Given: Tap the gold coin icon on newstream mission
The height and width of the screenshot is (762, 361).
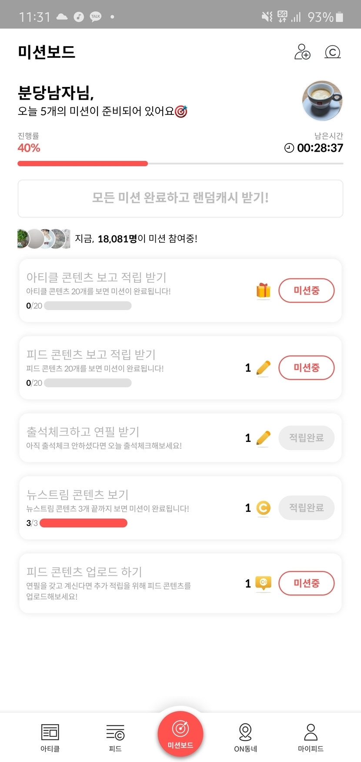Looking at the screenshot, I should [263, 508].
